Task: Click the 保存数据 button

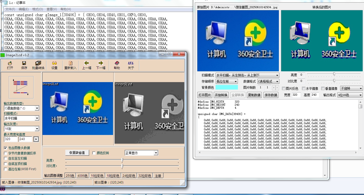Action: (x=271, y=95)
